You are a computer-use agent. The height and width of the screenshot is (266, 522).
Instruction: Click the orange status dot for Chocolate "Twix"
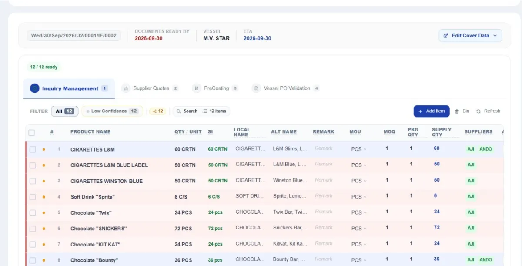[x=43, y=213]
